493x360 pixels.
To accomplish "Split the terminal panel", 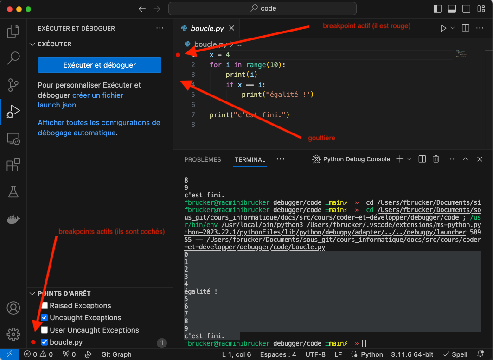I will pyautogui.click(x=422, y=159).
